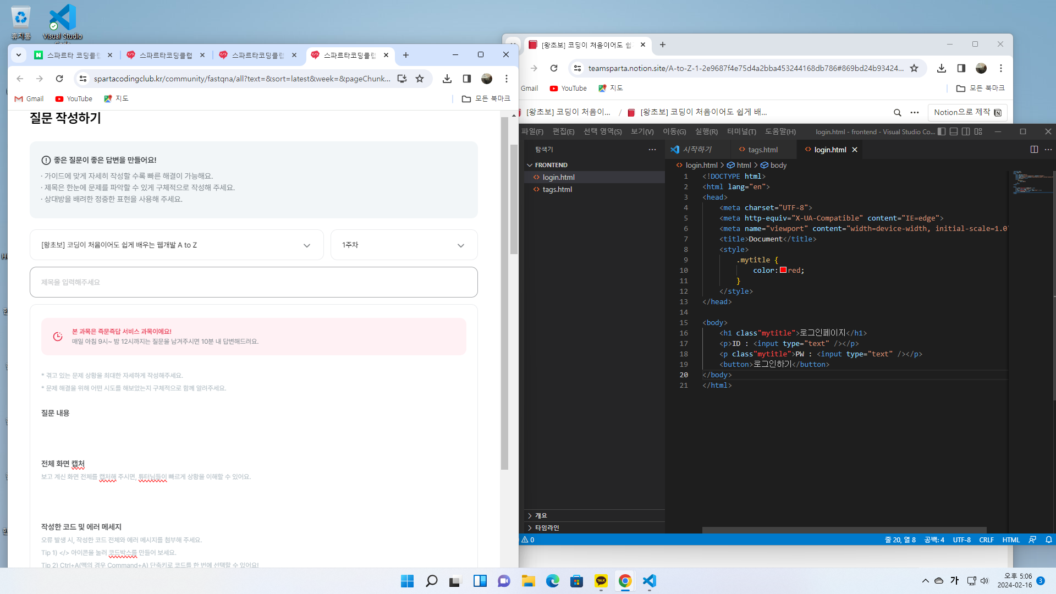Customize the VS Code layout

[978, 131]
